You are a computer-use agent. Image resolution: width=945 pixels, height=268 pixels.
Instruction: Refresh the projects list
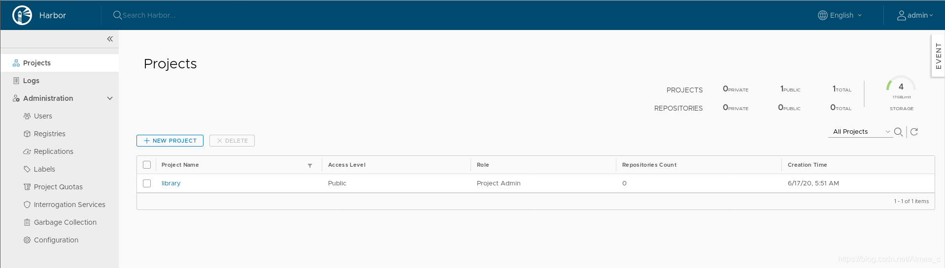pos(914,132)
